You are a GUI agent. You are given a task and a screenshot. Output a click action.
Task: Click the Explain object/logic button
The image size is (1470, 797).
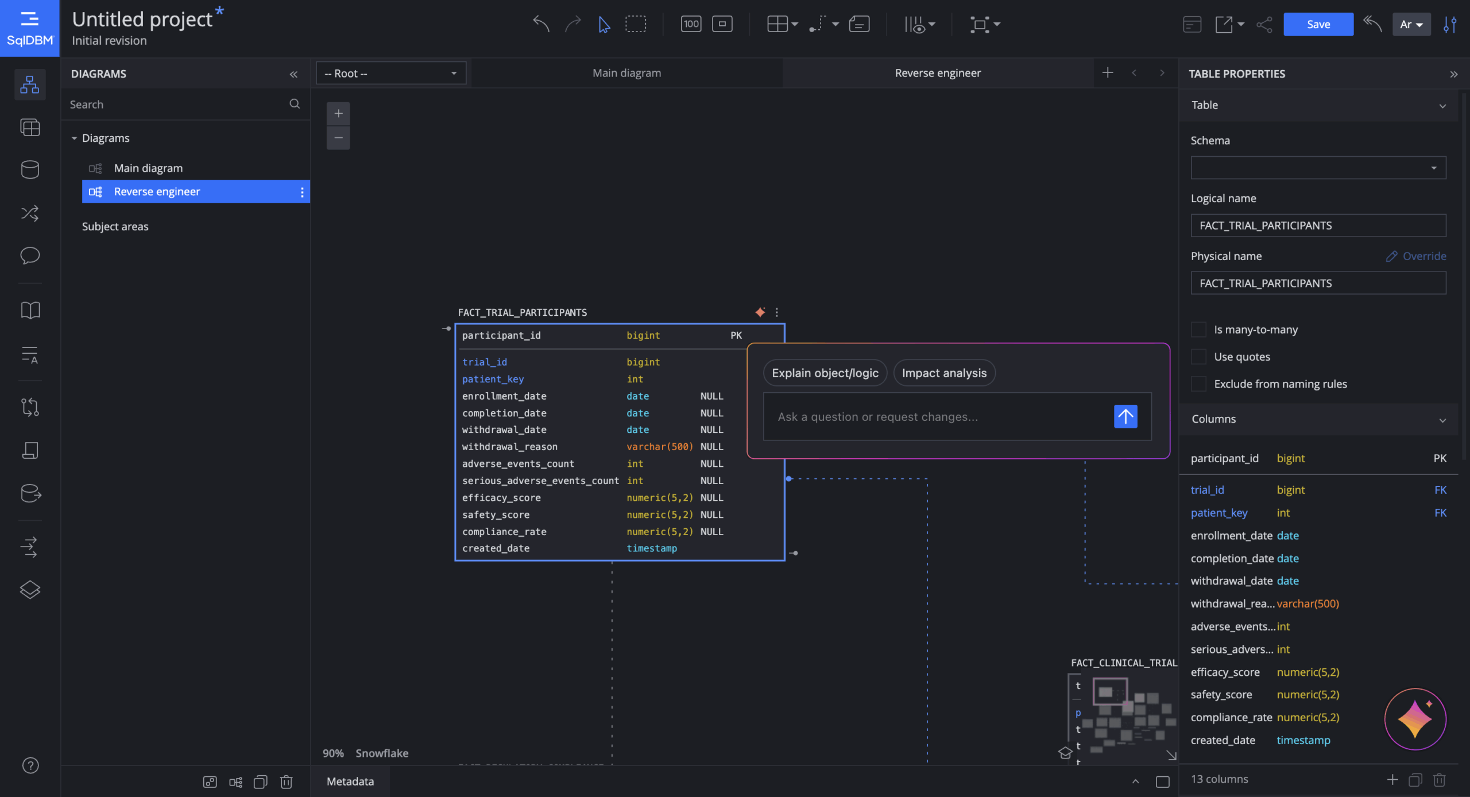point(825,373)
